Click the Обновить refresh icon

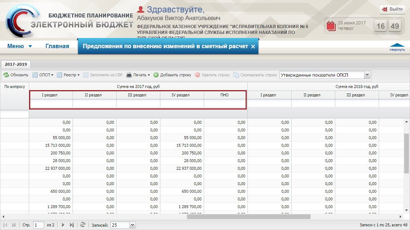6,75
